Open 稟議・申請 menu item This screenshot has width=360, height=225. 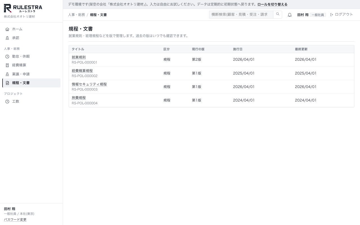point(31,74)
